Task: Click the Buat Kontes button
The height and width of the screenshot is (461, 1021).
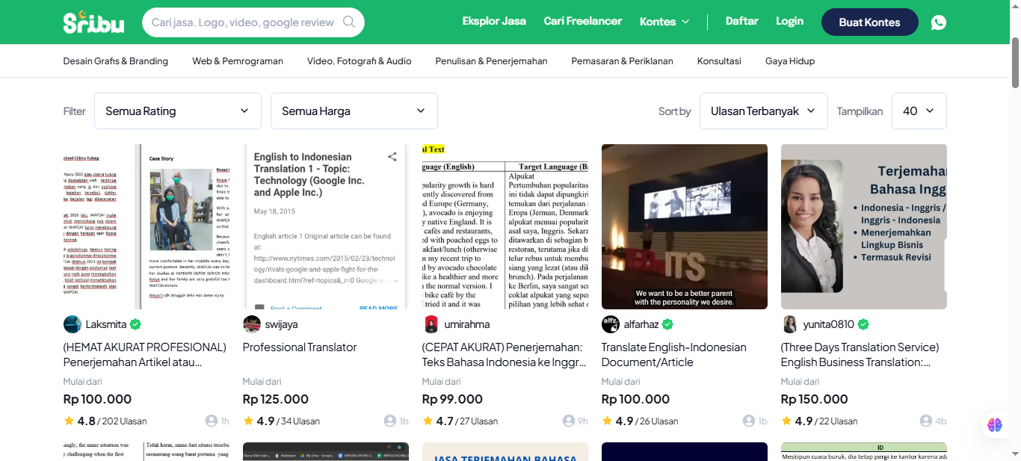Action: [870, 22]
